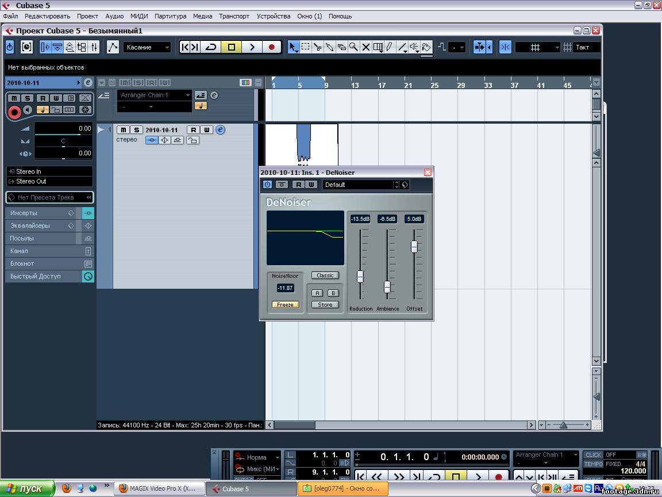Open channel settings 'e' on track 2010-10-11

[x=221, y=130]
